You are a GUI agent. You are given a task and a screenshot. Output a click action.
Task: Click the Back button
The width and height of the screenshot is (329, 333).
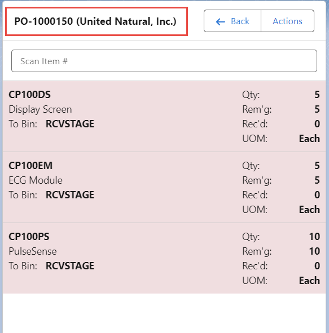(x=233, y=21)
